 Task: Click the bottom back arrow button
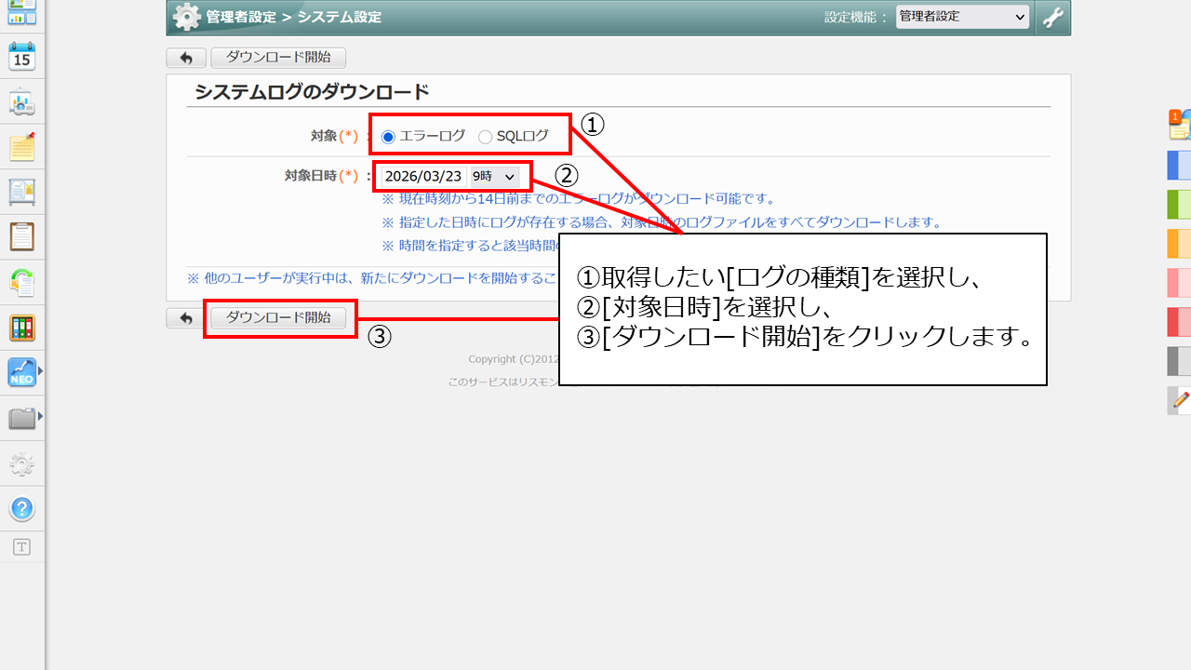click(x=186, y=318)
